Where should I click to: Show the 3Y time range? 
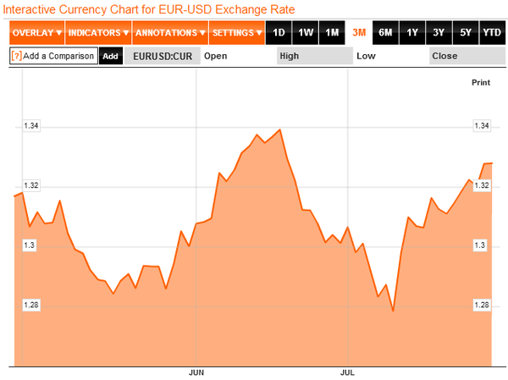[439, 33]
